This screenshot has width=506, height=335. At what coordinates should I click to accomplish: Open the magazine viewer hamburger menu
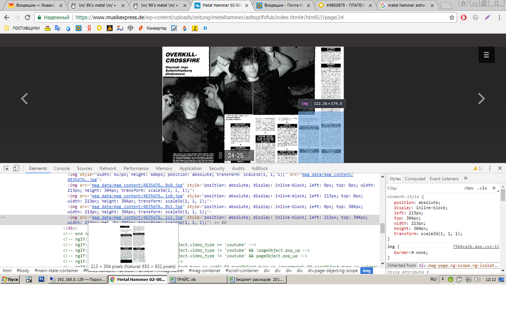pos(486,55)
